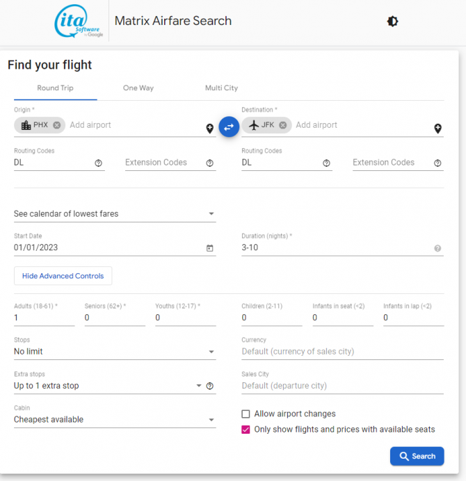
Task: Switch to the Multi City tab
Action: 221,88
